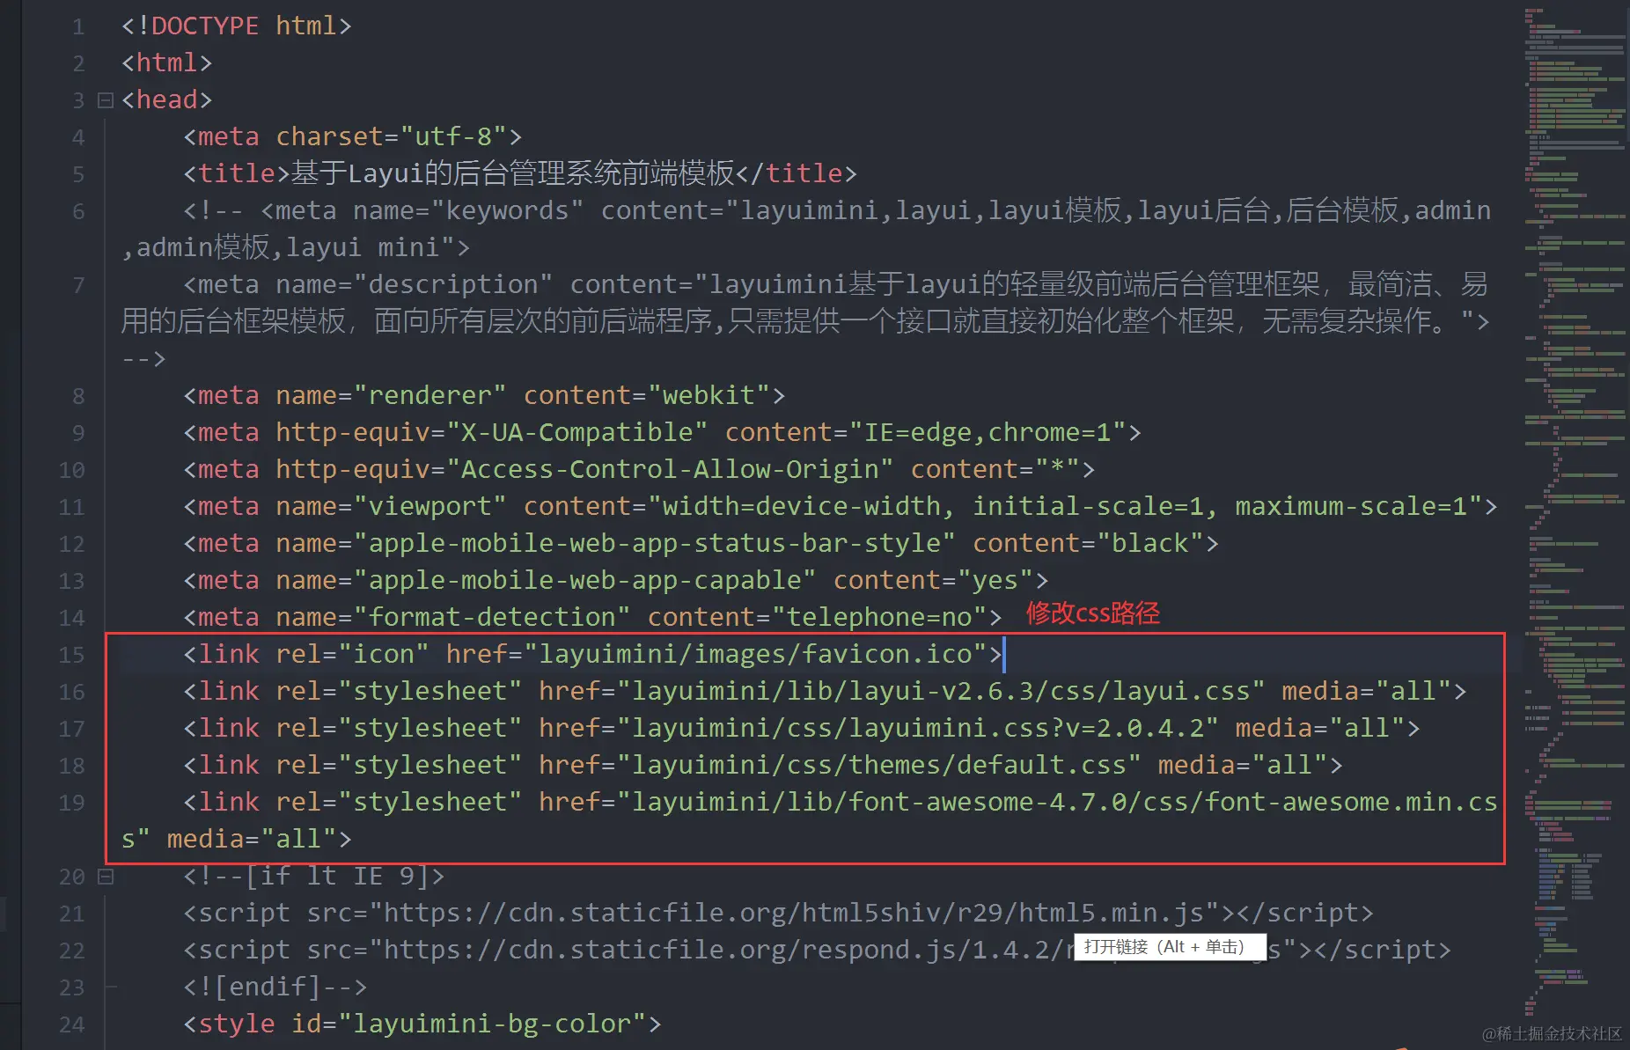
Task: Click the html tag on line 2
Action: pos(167,62)
